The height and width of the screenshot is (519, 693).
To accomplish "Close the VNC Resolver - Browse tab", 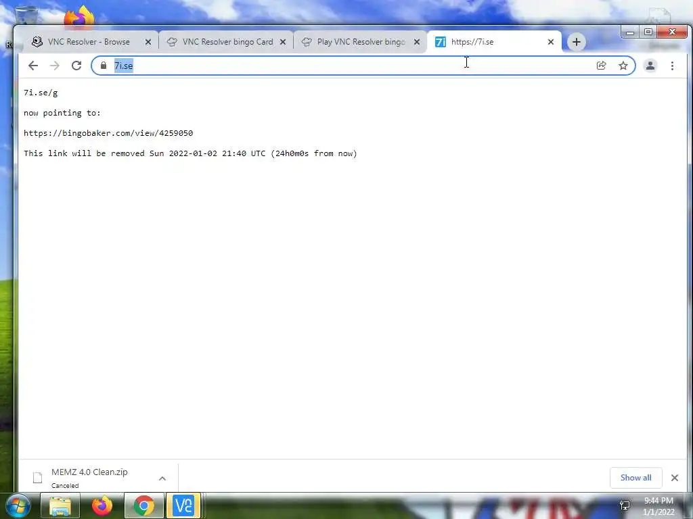I will tap(148, 42).
